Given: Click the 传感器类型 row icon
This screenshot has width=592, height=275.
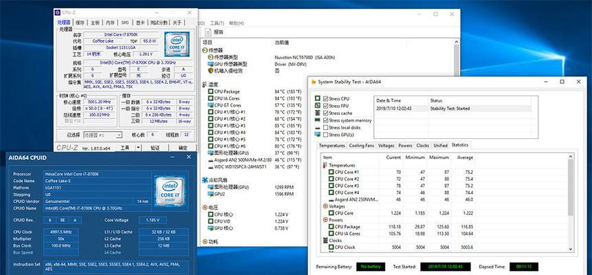Looking at the screenshot, I should click(x=210, y=57).
